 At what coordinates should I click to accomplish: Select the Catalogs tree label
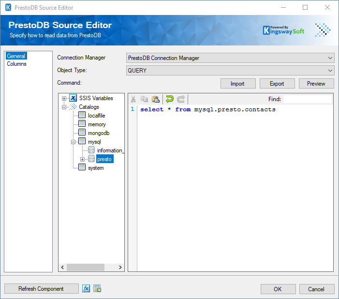click(89, 107)
